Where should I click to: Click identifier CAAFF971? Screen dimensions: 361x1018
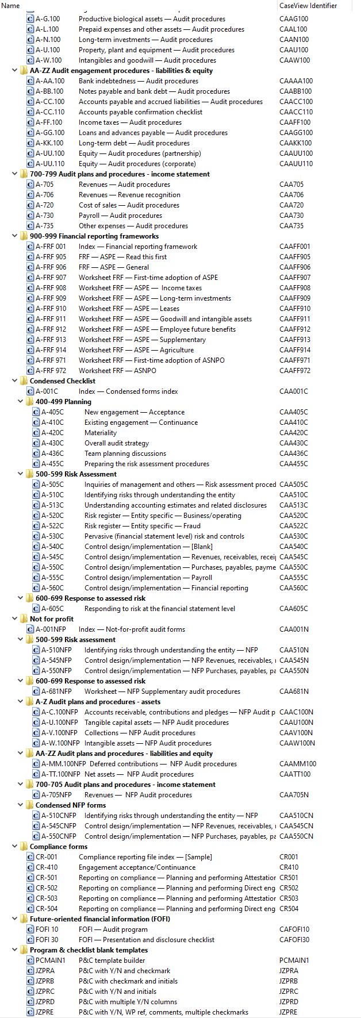coord(295,360)
